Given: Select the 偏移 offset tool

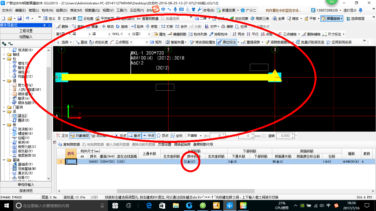Looking at the screenshot, I should pyautogui.click(x=227, y=27).
